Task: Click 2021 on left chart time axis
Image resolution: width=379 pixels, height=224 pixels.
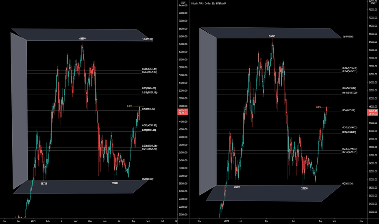Action: [x=33, y=221]
